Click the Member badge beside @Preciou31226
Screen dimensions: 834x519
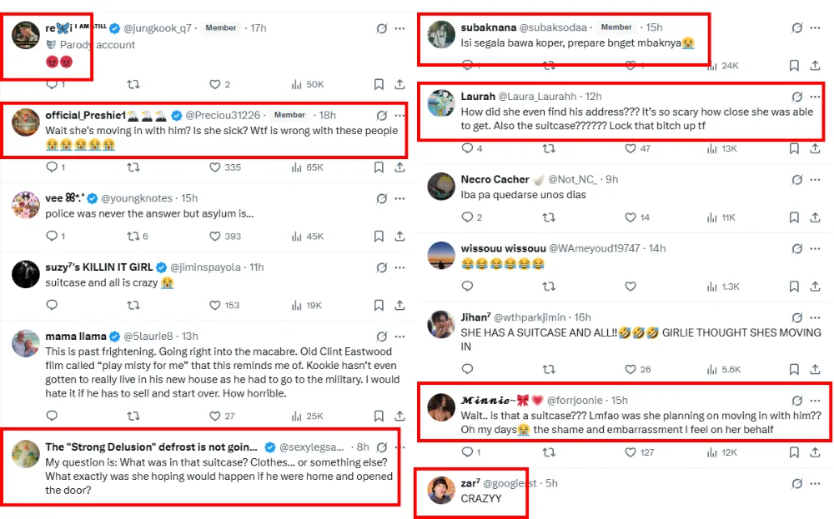click(289, 115)
